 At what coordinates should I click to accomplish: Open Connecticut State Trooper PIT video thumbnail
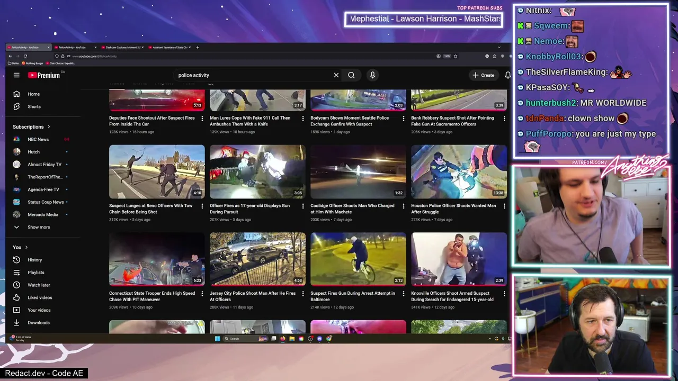pos(157,259)
